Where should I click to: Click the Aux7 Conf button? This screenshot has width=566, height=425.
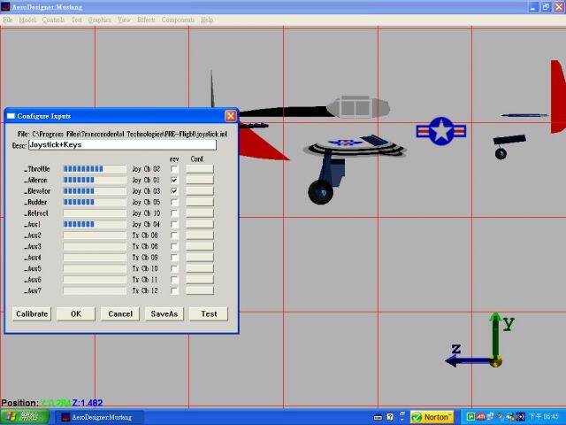point(200,290)
